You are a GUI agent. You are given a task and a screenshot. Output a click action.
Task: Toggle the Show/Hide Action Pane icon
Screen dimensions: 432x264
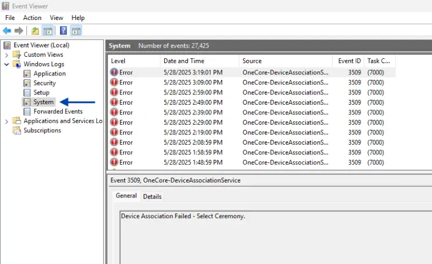(x=76, y=31)
